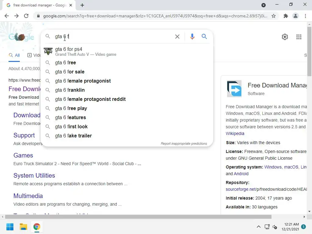Click GTA V thumbnail beside first suggestion
The width and height of the screenshot is (312, 234).
pos(48,51)
